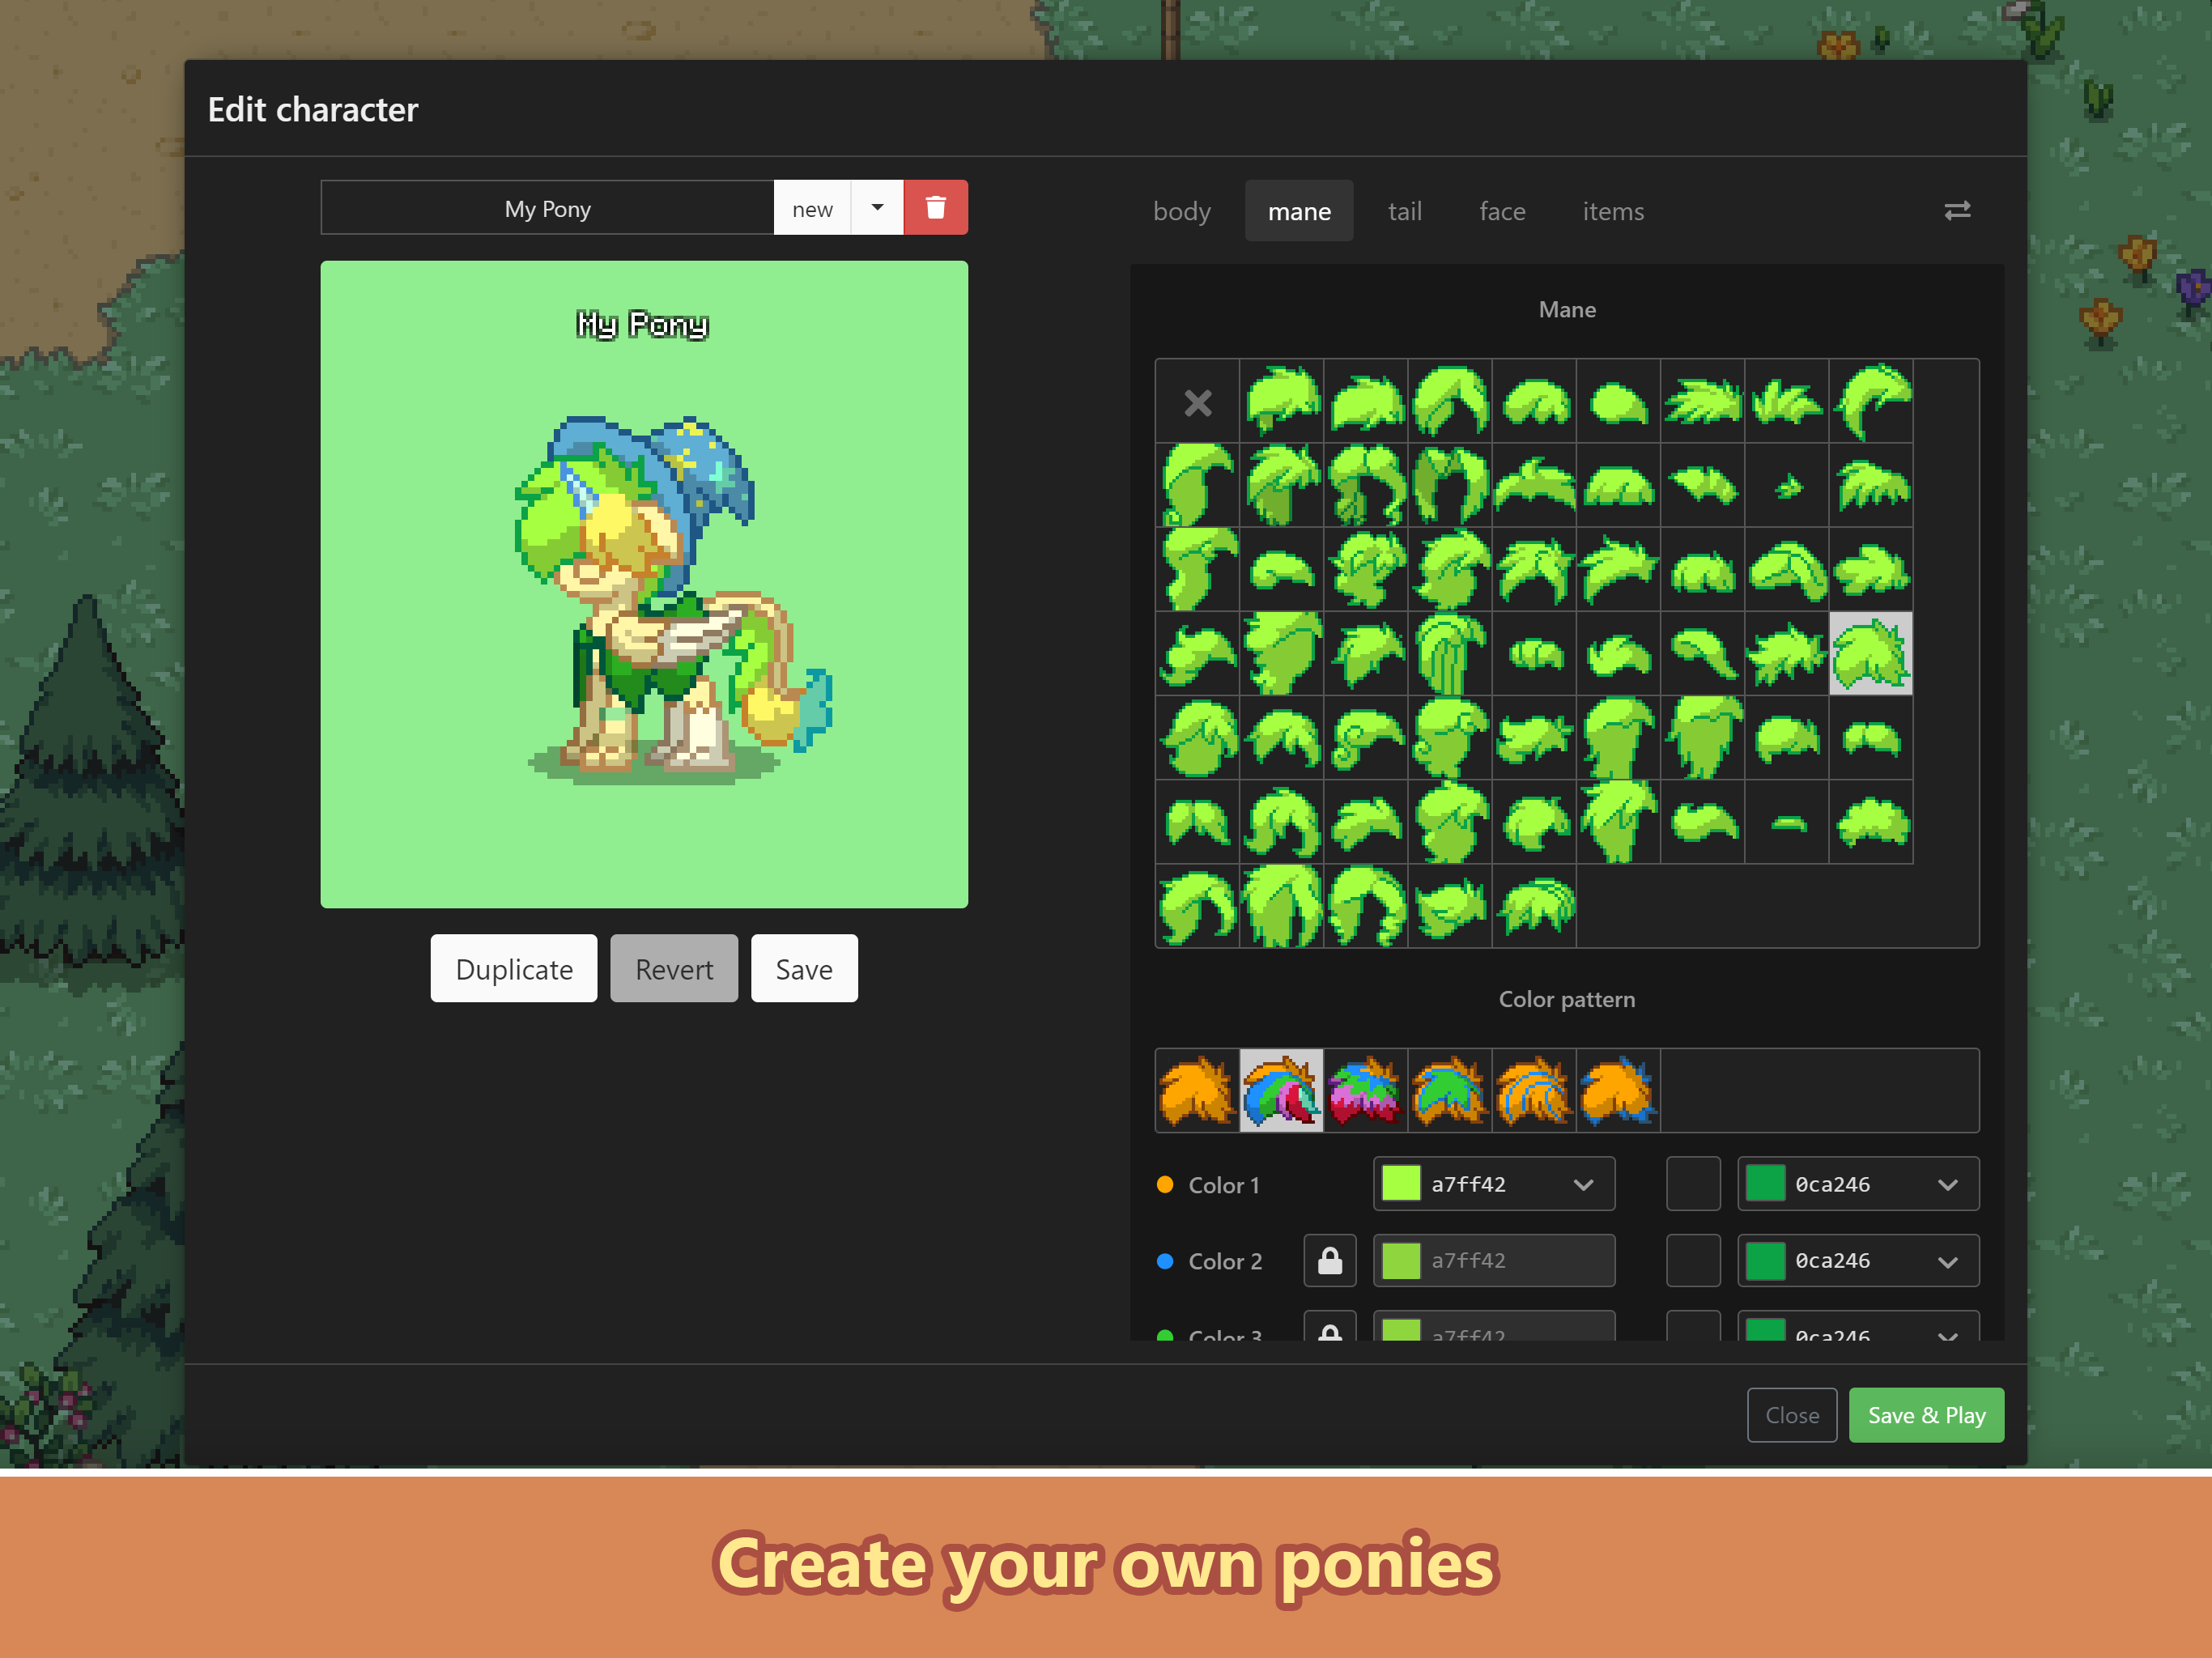The width and height of the screenshot is (2212, 1658).
Task: Click the green dot beside Color 3
Action: (x=1165, y=1337)
